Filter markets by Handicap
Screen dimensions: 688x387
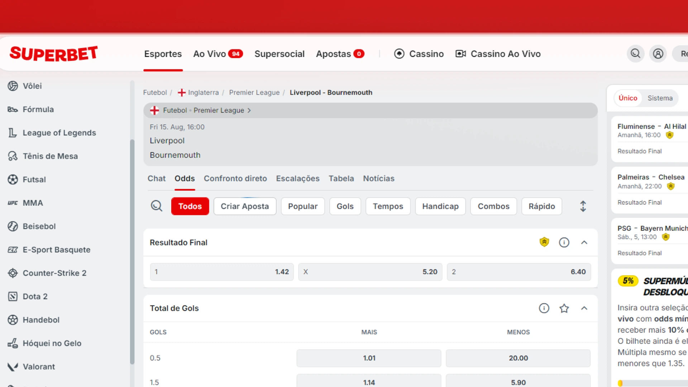pyautogui.click(x=440, y=206)
